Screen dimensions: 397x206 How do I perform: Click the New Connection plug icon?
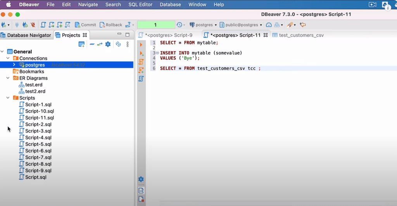pyautogui.click(x=3, y=25)
